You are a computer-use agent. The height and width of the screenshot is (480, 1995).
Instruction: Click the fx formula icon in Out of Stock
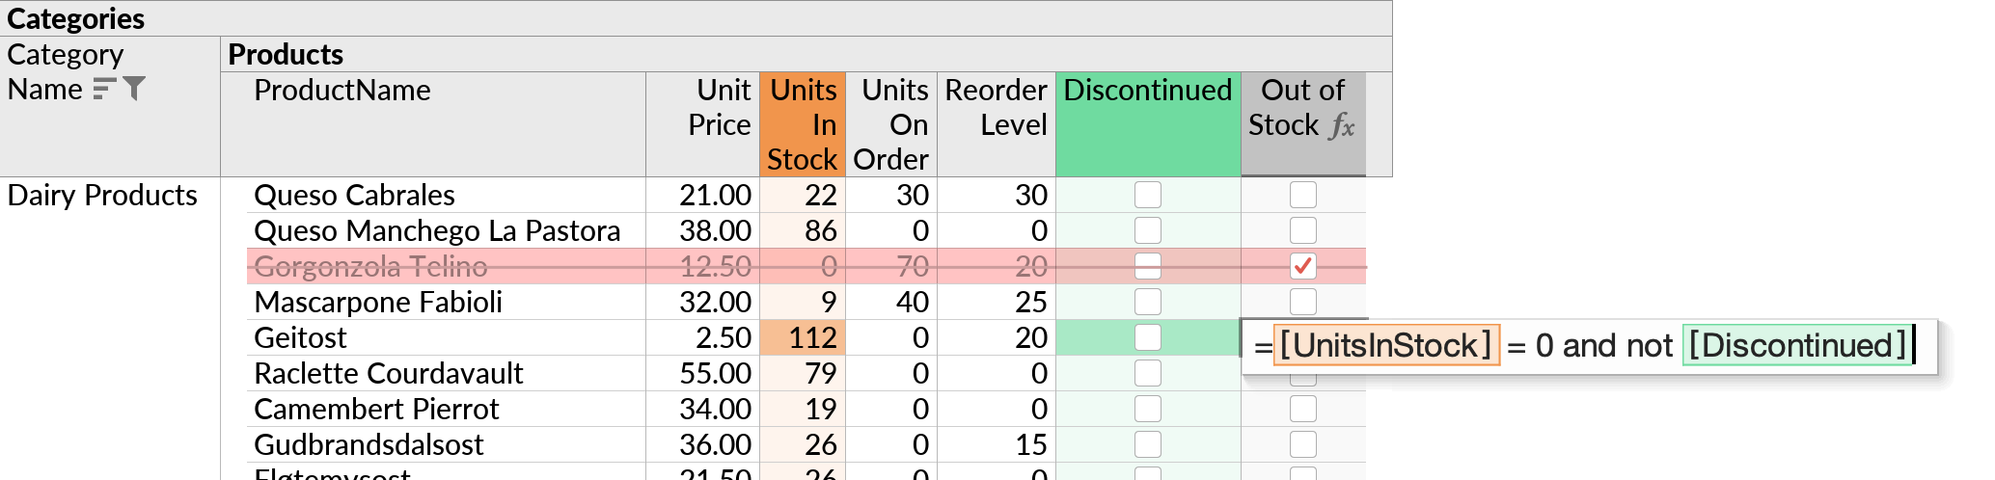1342,126
